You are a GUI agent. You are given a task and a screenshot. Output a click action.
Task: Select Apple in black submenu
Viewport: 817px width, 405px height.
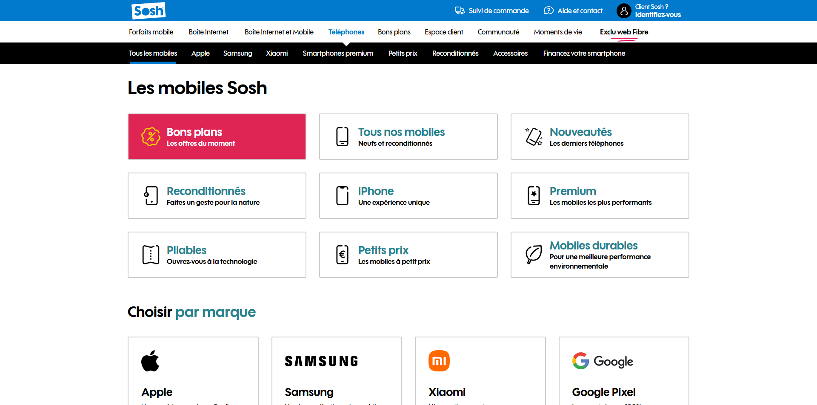pos(200,53)
